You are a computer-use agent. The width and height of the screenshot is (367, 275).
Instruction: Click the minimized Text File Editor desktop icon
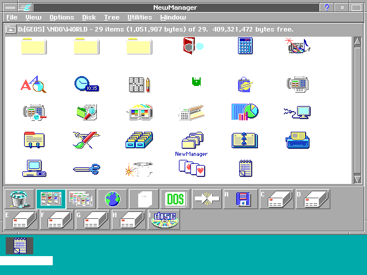click(x=20, y=245)
